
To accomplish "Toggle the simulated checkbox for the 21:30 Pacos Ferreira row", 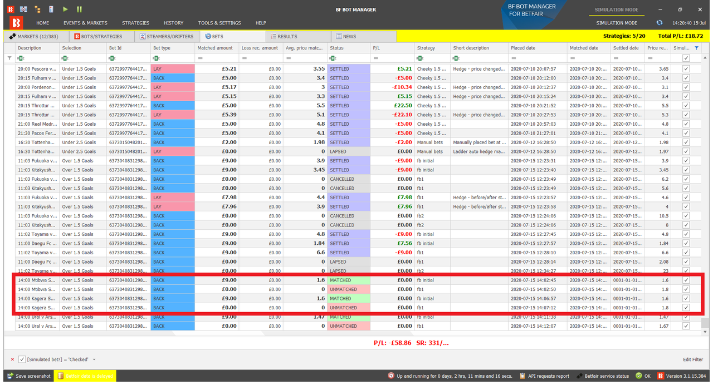I will [x=686, y=133].
